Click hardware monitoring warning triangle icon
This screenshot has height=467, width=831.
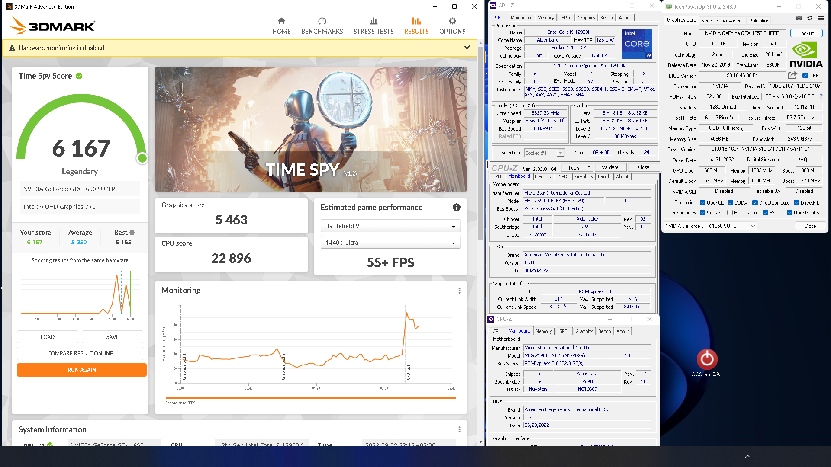coord(12,48)
